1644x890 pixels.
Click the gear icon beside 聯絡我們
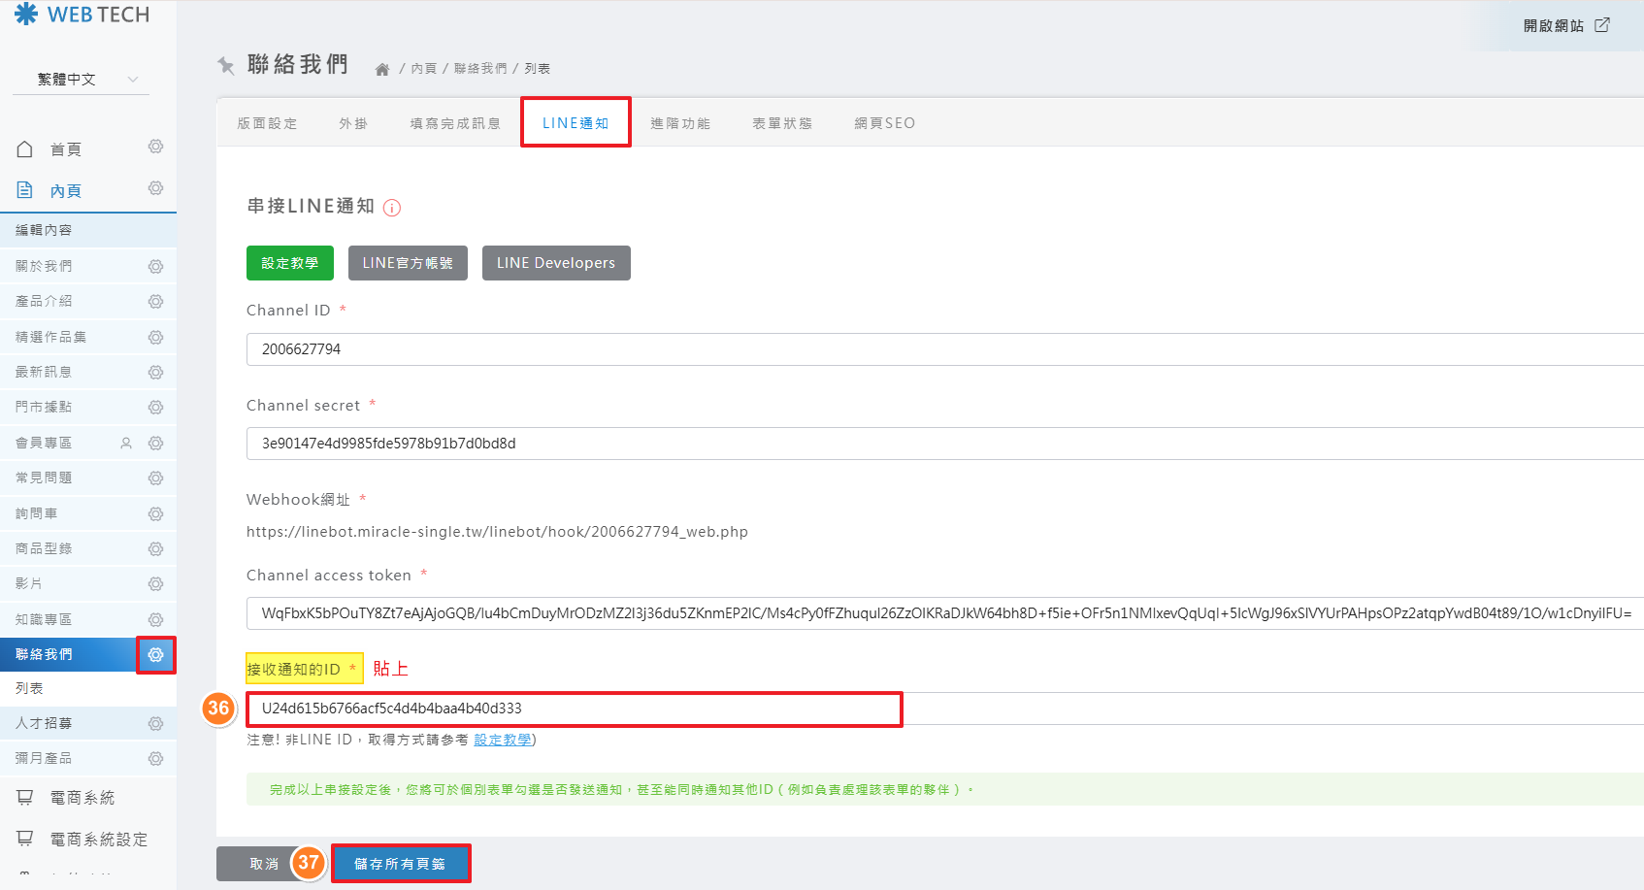point(155,655)
